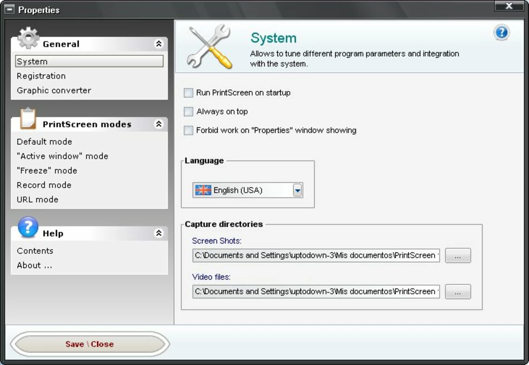Toggle the Always on top checkbox

tap(188, 112)
